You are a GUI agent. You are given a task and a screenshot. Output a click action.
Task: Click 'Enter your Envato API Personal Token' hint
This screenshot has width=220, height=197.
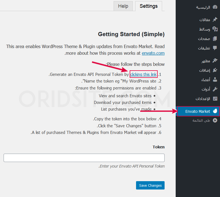point(132,166)
